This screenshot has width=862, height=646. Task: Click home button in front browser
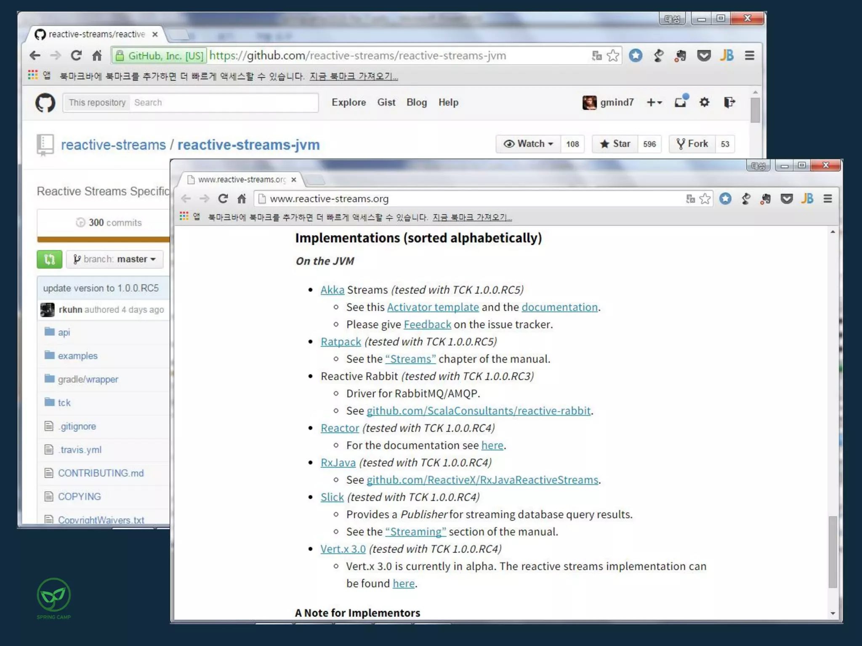tap(242, 199)
